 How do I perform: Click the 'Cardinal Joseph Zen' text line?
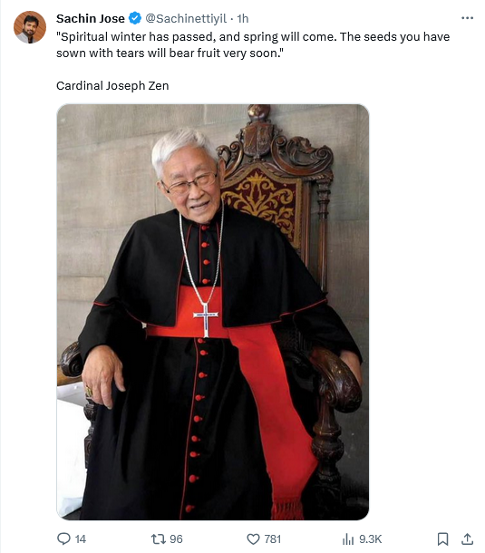[112, 86]
